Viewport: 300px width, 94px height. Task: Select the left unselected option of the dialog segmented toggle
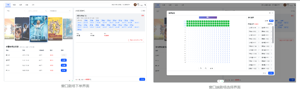(267, 21)
